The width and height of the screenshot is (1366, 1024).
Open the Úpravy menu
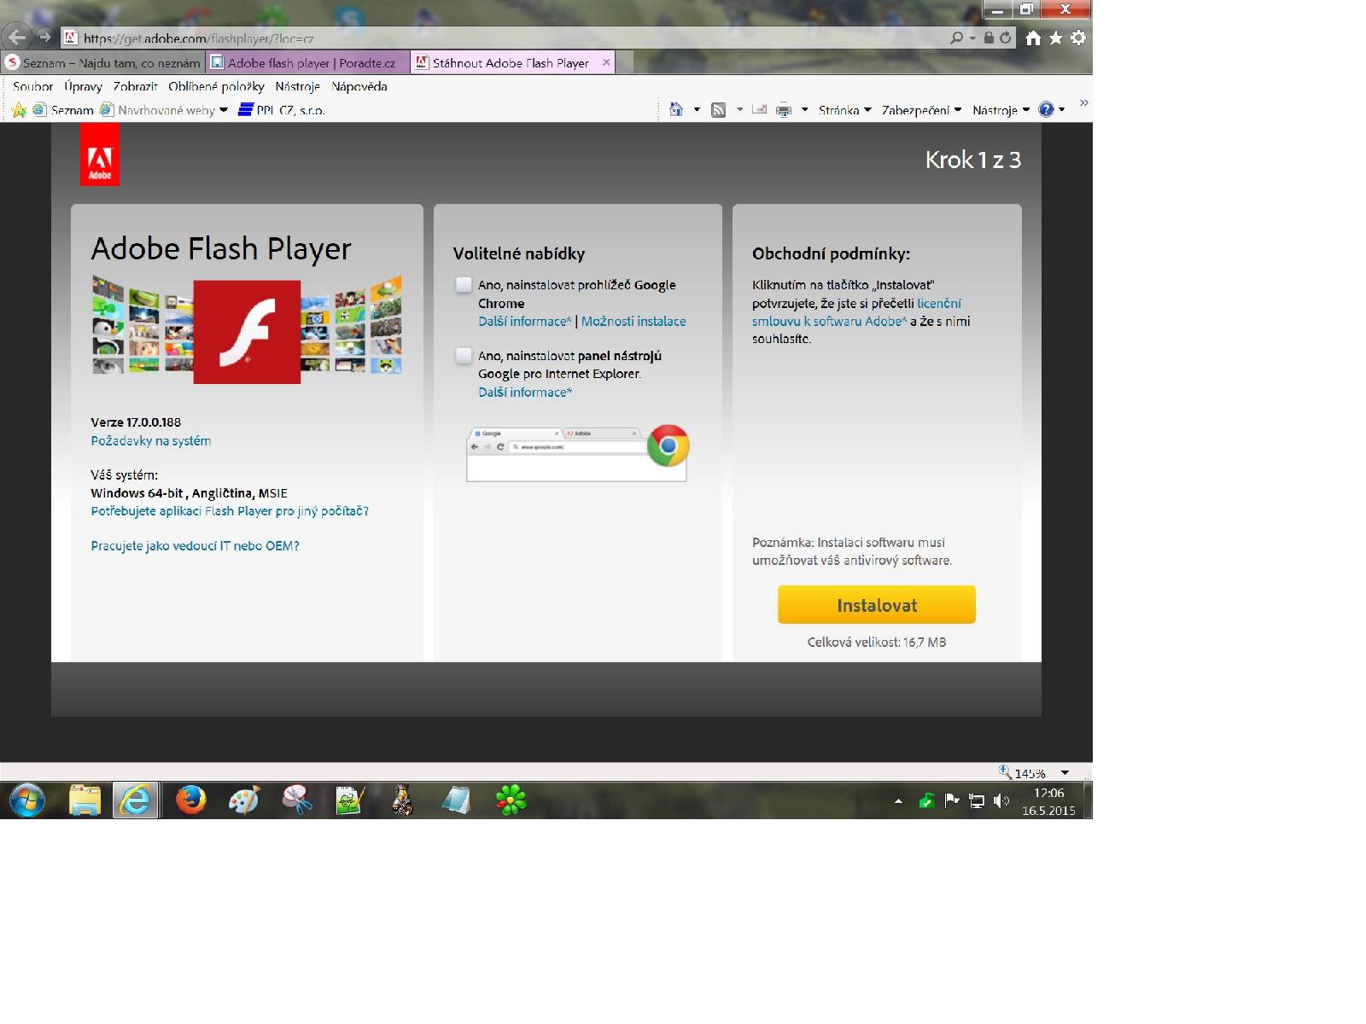[x=83, y=86]
